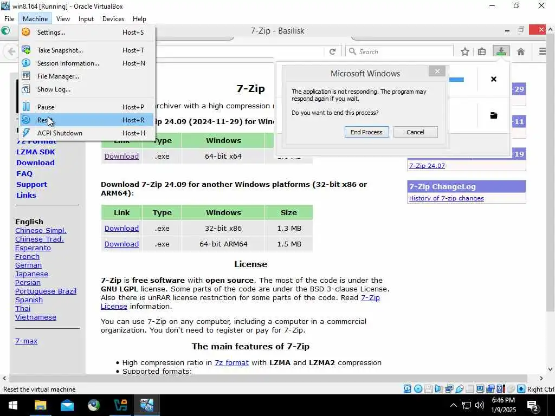This screenshot has width=555, height=416.
Task: Click Download link for 32-bit x86
Action: [x=121, y=228]
